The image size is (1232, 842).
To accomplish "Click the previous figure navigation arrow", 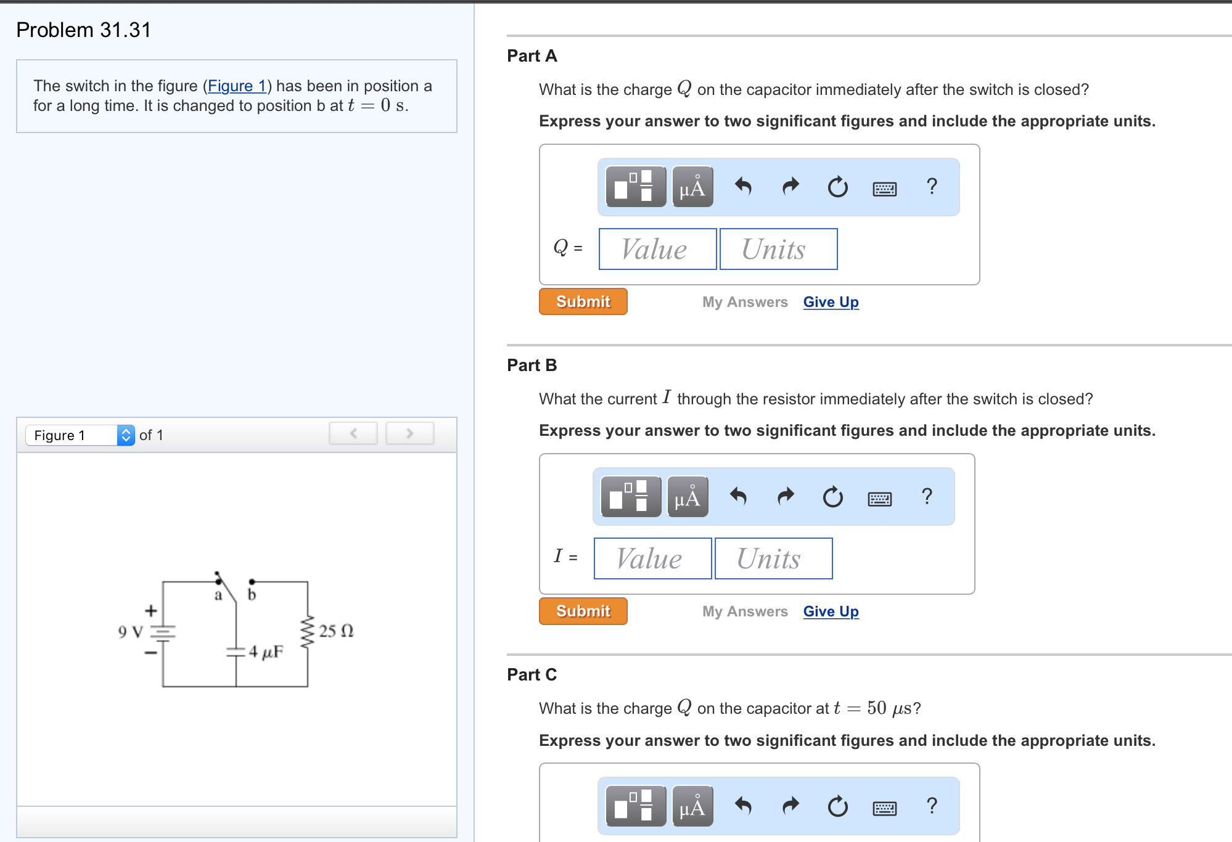I will click(352, 433).
